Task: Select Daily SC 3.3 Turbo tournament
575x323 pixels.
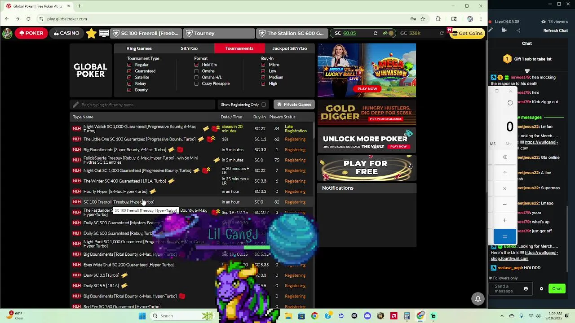Action: (192, 275)
